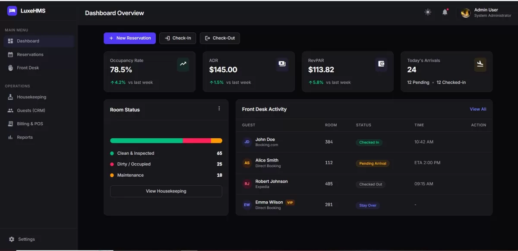
Task: Open Reservations in the sidebar
Action: pyautogui.click(x=30, y=54)
